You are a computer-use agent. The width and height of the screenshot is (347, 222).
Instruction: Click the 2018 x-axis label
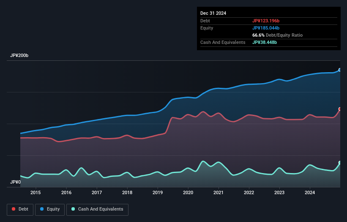(127, 192)
